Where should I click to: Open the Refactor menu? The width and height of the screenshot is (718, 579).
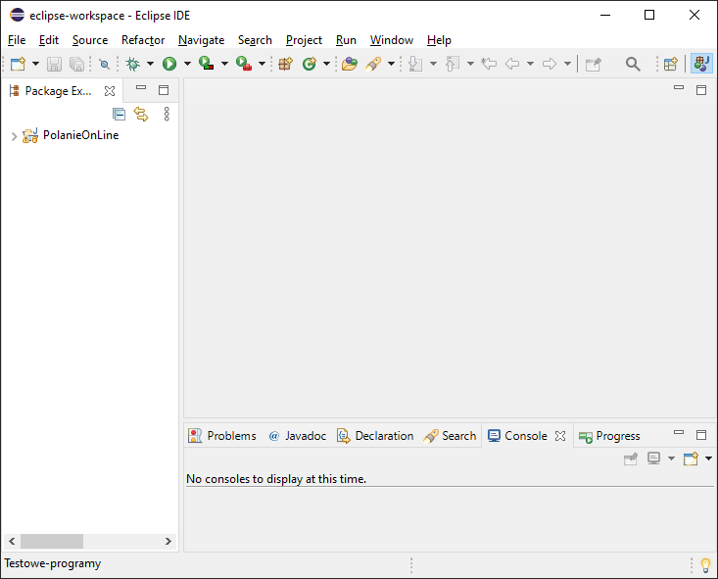click(143, 40)
